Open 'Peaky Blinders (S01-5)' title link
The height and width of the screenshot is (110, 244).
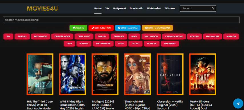(x=201, y=105)
